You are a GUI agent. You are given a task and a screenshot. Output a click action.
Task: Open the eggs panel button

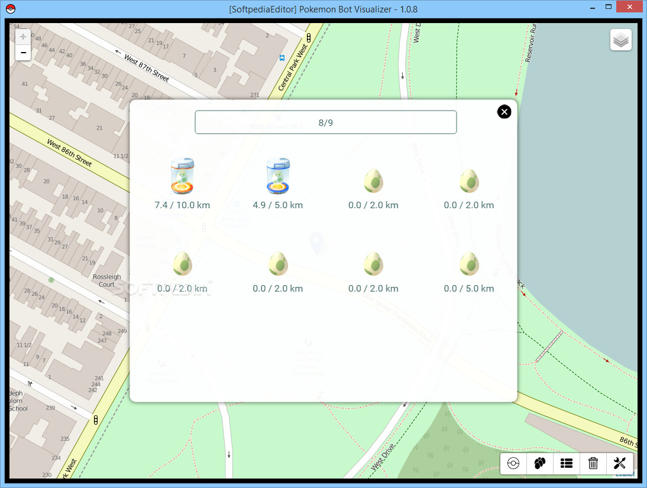pyautogui.click(x=540, y=463)
